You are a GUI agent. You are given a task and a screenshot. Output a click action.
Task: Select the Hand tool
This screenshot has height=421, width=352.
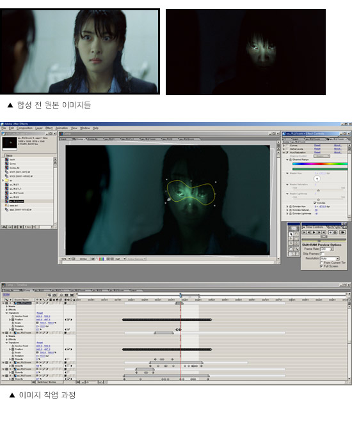coord(291,249)
